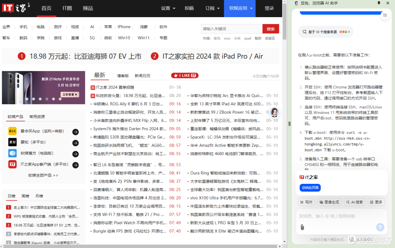Open the 订阅 dropdown menu
This screenshot has height=248, width=395.
tap(212, 8)
